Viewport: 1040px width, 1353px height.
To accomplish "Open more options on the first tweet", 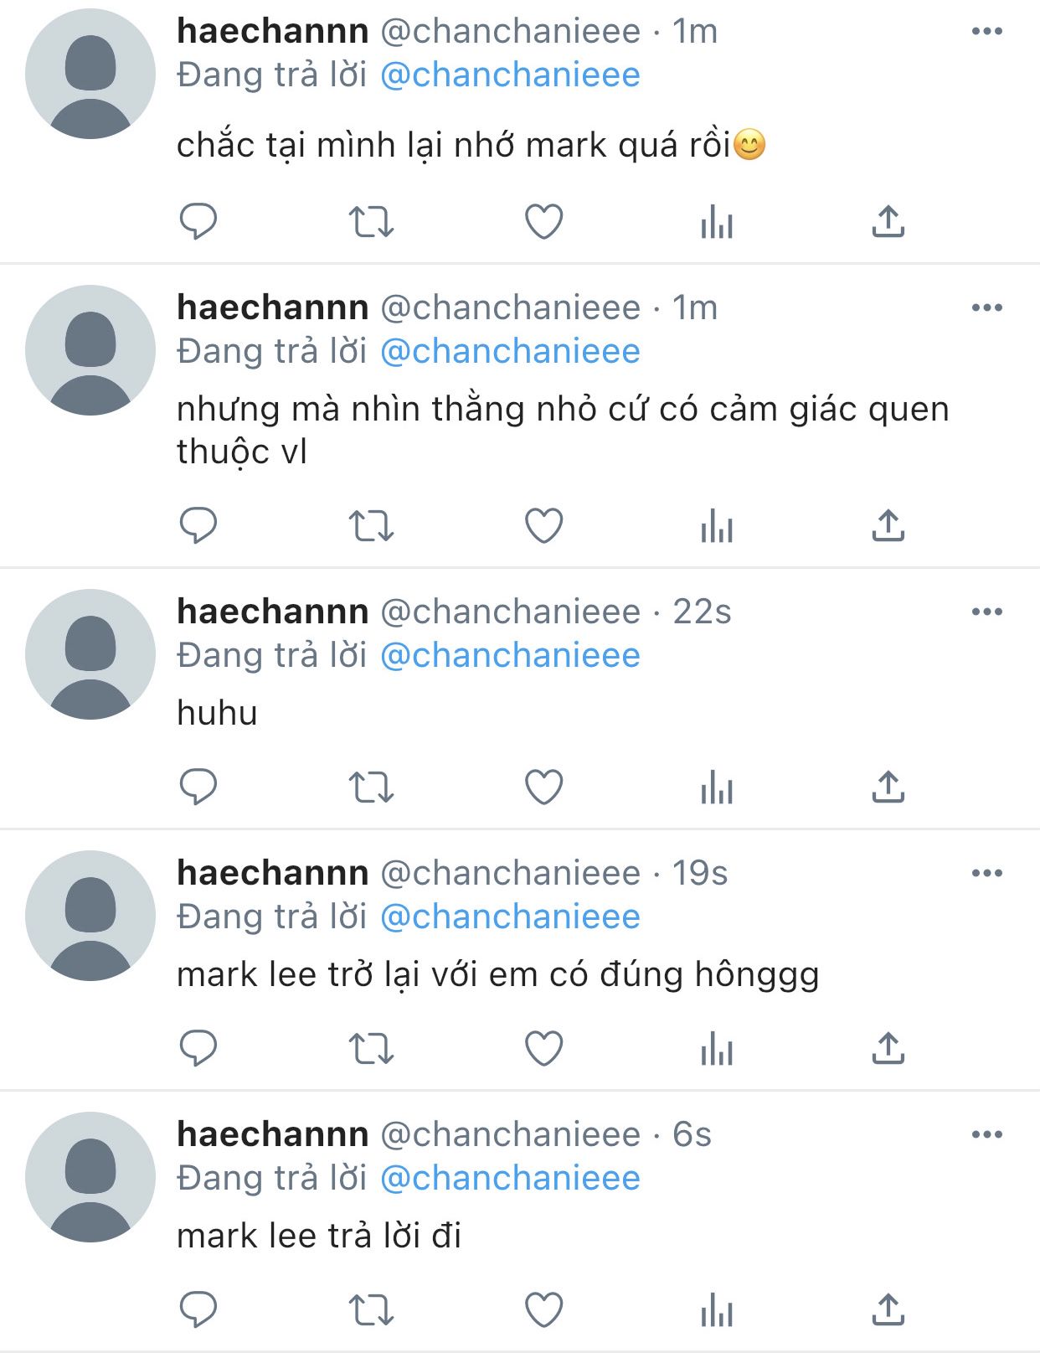I will tap(987, 31).
